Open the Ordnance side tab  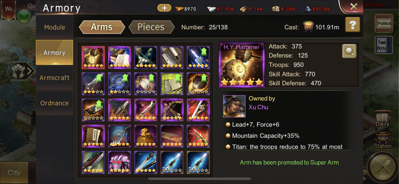point(54,103)
